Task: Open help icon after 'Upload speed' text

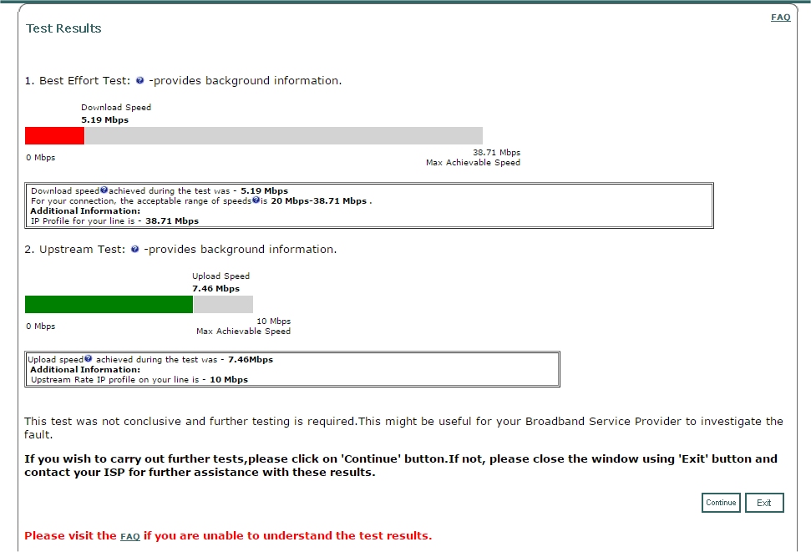Action: pos(88,359)
